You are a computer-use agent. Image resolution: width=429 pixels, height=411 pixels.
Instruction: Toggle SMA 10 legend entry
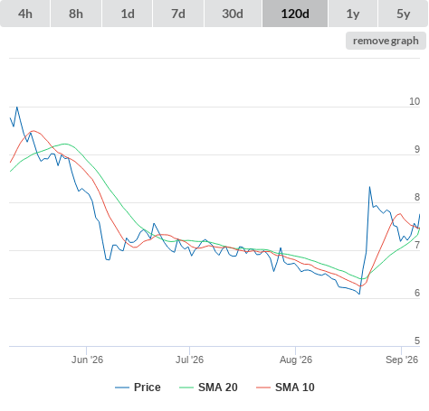tap(295, 388)
